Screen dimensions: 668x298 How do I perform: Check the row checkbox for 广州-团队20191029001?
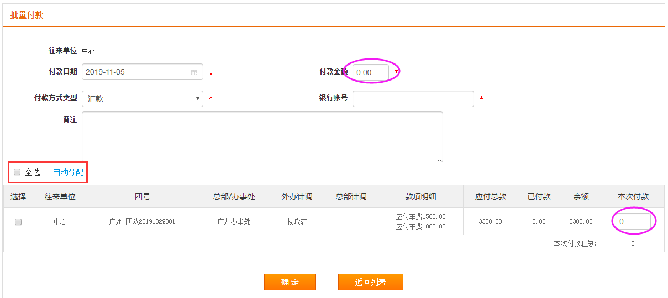coord(18,222)
